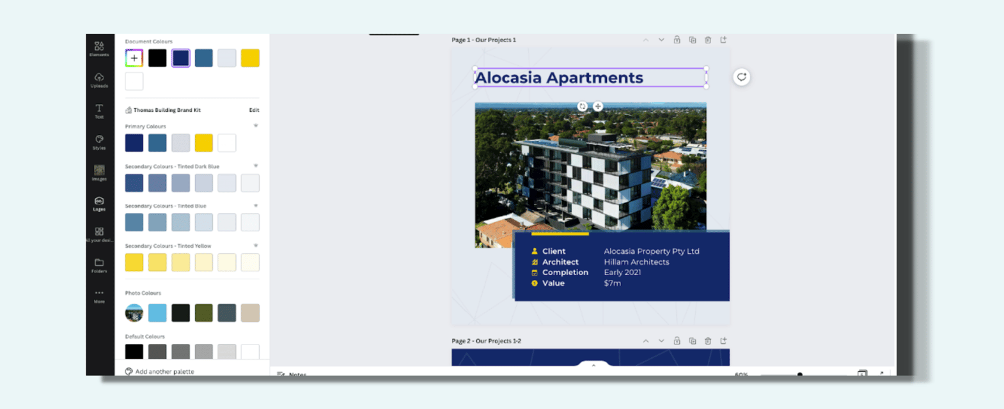Select first Tinted Dark Blue swatch
1004x409 pixels.
click(x=134, y=183)
